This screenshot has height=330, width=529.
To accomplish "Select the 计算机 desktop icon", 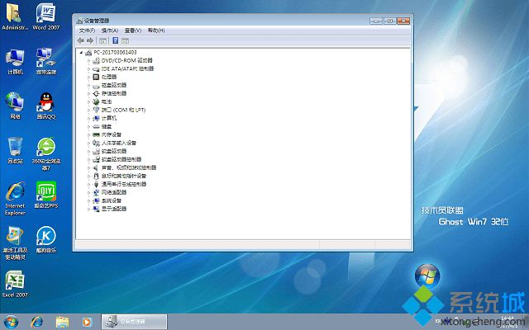I will [x=15, y=61].
